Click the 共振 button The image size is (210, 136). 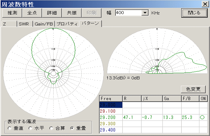[x=72, y=13]
